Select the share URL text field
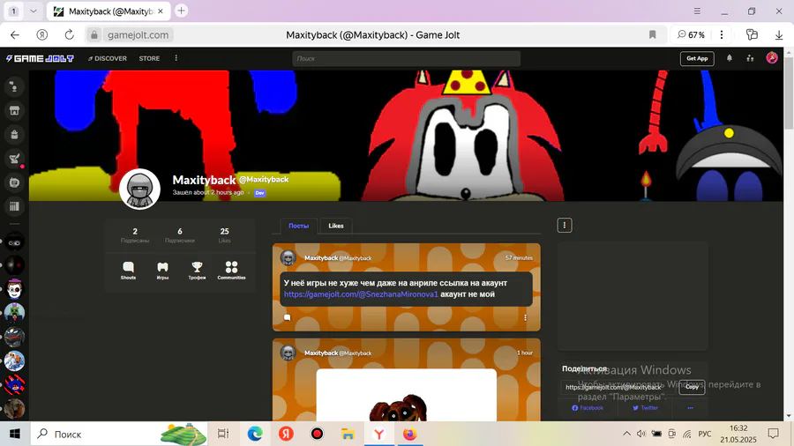794x446 pixels. (619, 387)
